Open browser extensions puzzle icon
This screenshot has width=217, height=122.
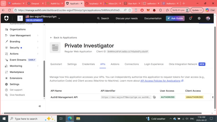coord(160,10)
